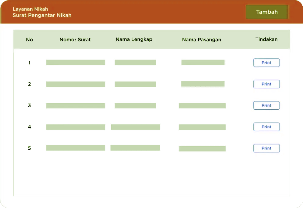
Task: Click the Tindakan column header
Action: coord(266,39)
